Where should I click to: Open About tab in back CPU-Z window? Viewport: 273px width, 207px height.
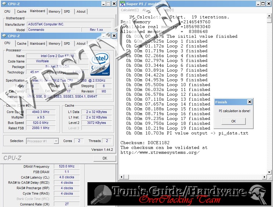tap(81, 11)
